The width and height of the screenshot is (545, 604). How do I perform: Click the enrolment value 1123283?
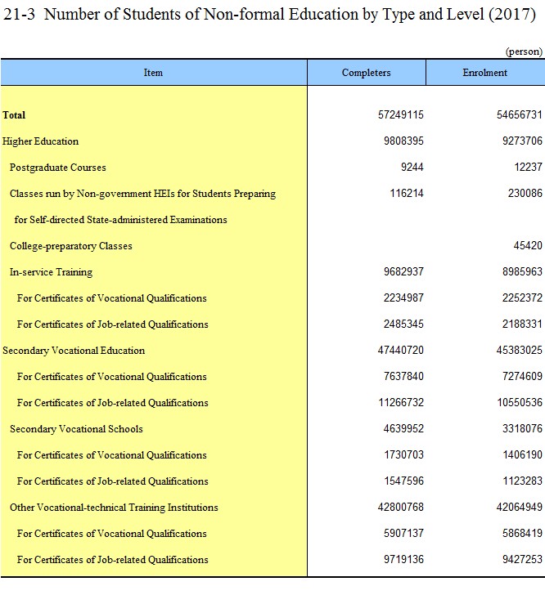pos(523,481)
